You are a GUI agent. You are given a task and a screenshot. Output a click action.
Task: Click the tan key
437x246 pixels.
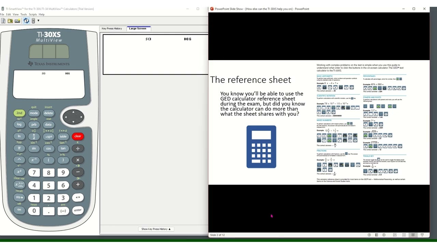coord(63,148)
